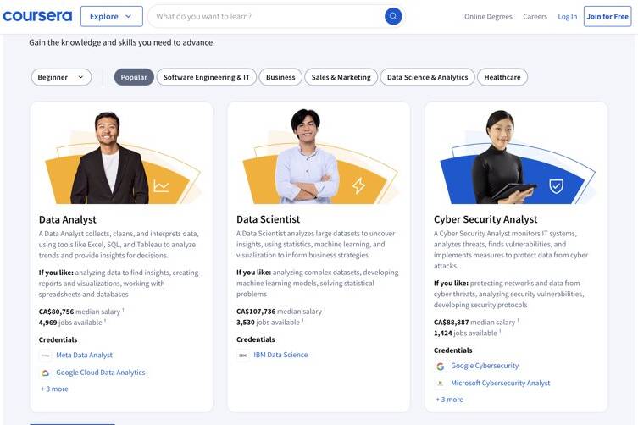Click the Google G logo icon
The image size is (638, 425).
(x=441, y=367)
